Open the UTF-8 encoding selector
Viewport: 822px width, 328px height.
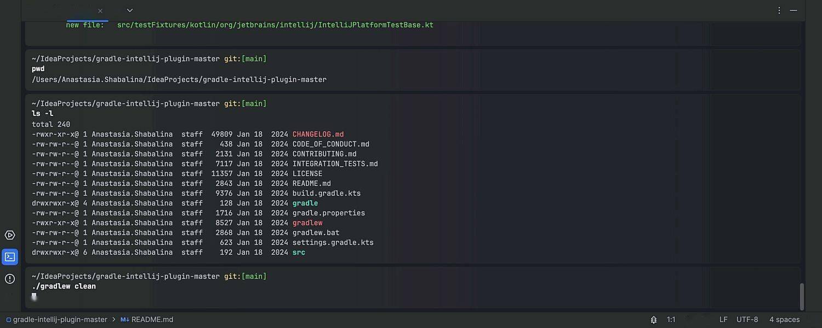[x=746, y=319]
